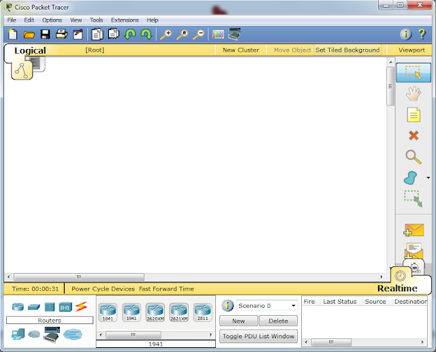Pick the 2620XM router
Screen dimensions: 436x352
[x=155, y=313]
